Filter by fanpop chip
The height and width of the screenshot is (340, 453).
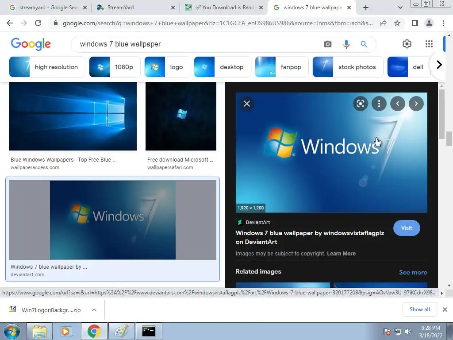click(282, 67)
